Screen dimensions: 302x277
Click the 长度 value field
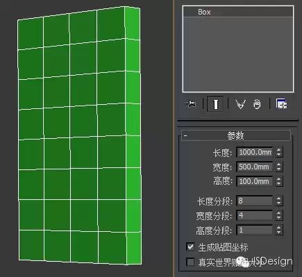255,152
